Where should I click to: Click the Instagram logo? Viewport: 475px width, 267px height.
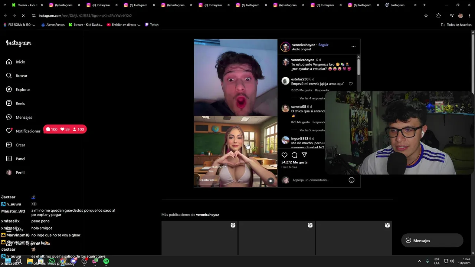pyautogui.click(x=19, y=43)
